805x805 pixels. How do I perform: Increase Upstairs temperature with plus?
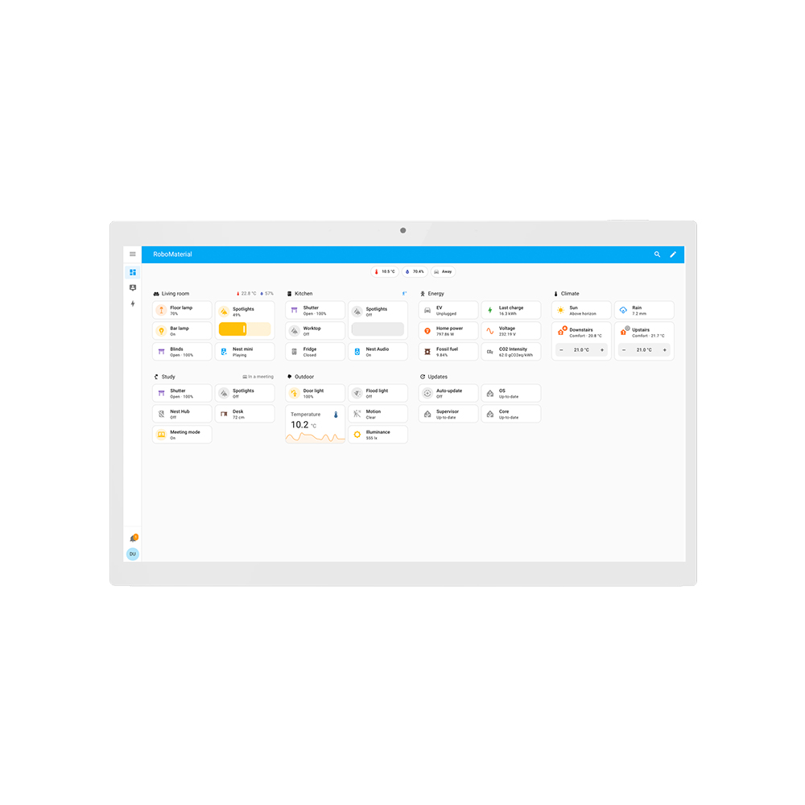click(x=665, y=350)
